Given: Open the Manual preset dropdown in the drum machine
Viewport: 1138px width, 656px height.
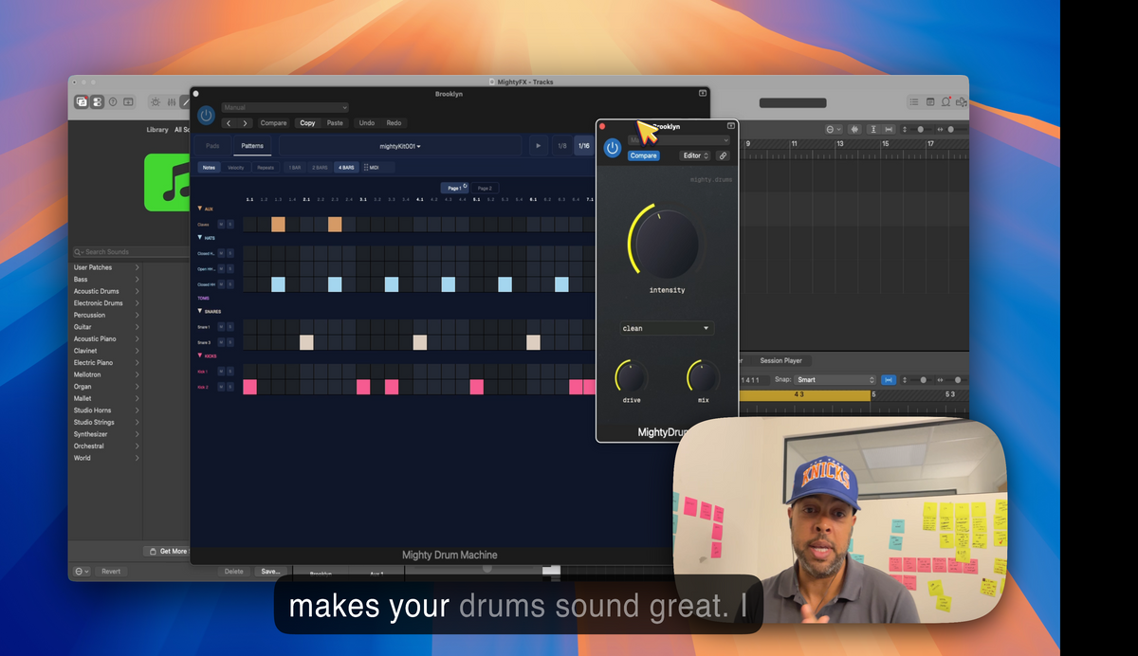Looking at the screenshot, I should click(x=285, y=108).
